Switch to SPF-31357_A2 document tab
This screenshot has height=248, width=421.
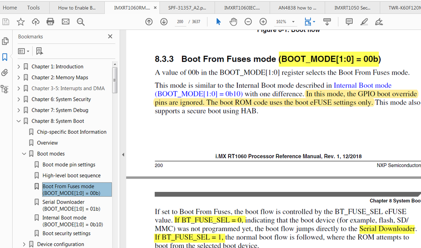pos(187,8)
